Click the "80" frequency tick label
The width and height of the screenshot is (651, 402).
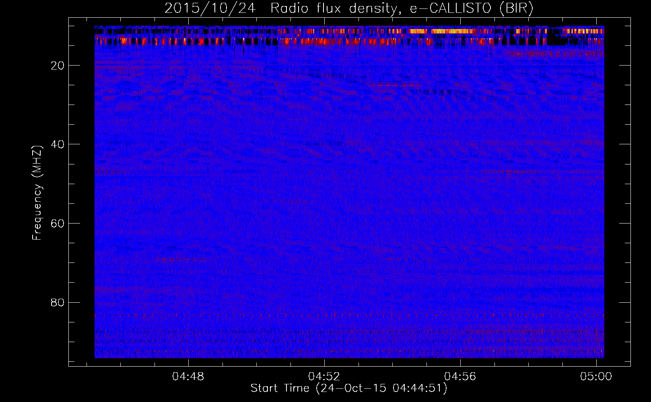[58, 303]
